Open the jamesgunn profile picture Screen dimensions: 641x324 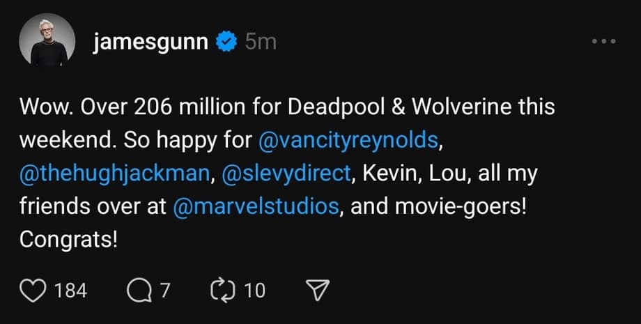(49, 42)
